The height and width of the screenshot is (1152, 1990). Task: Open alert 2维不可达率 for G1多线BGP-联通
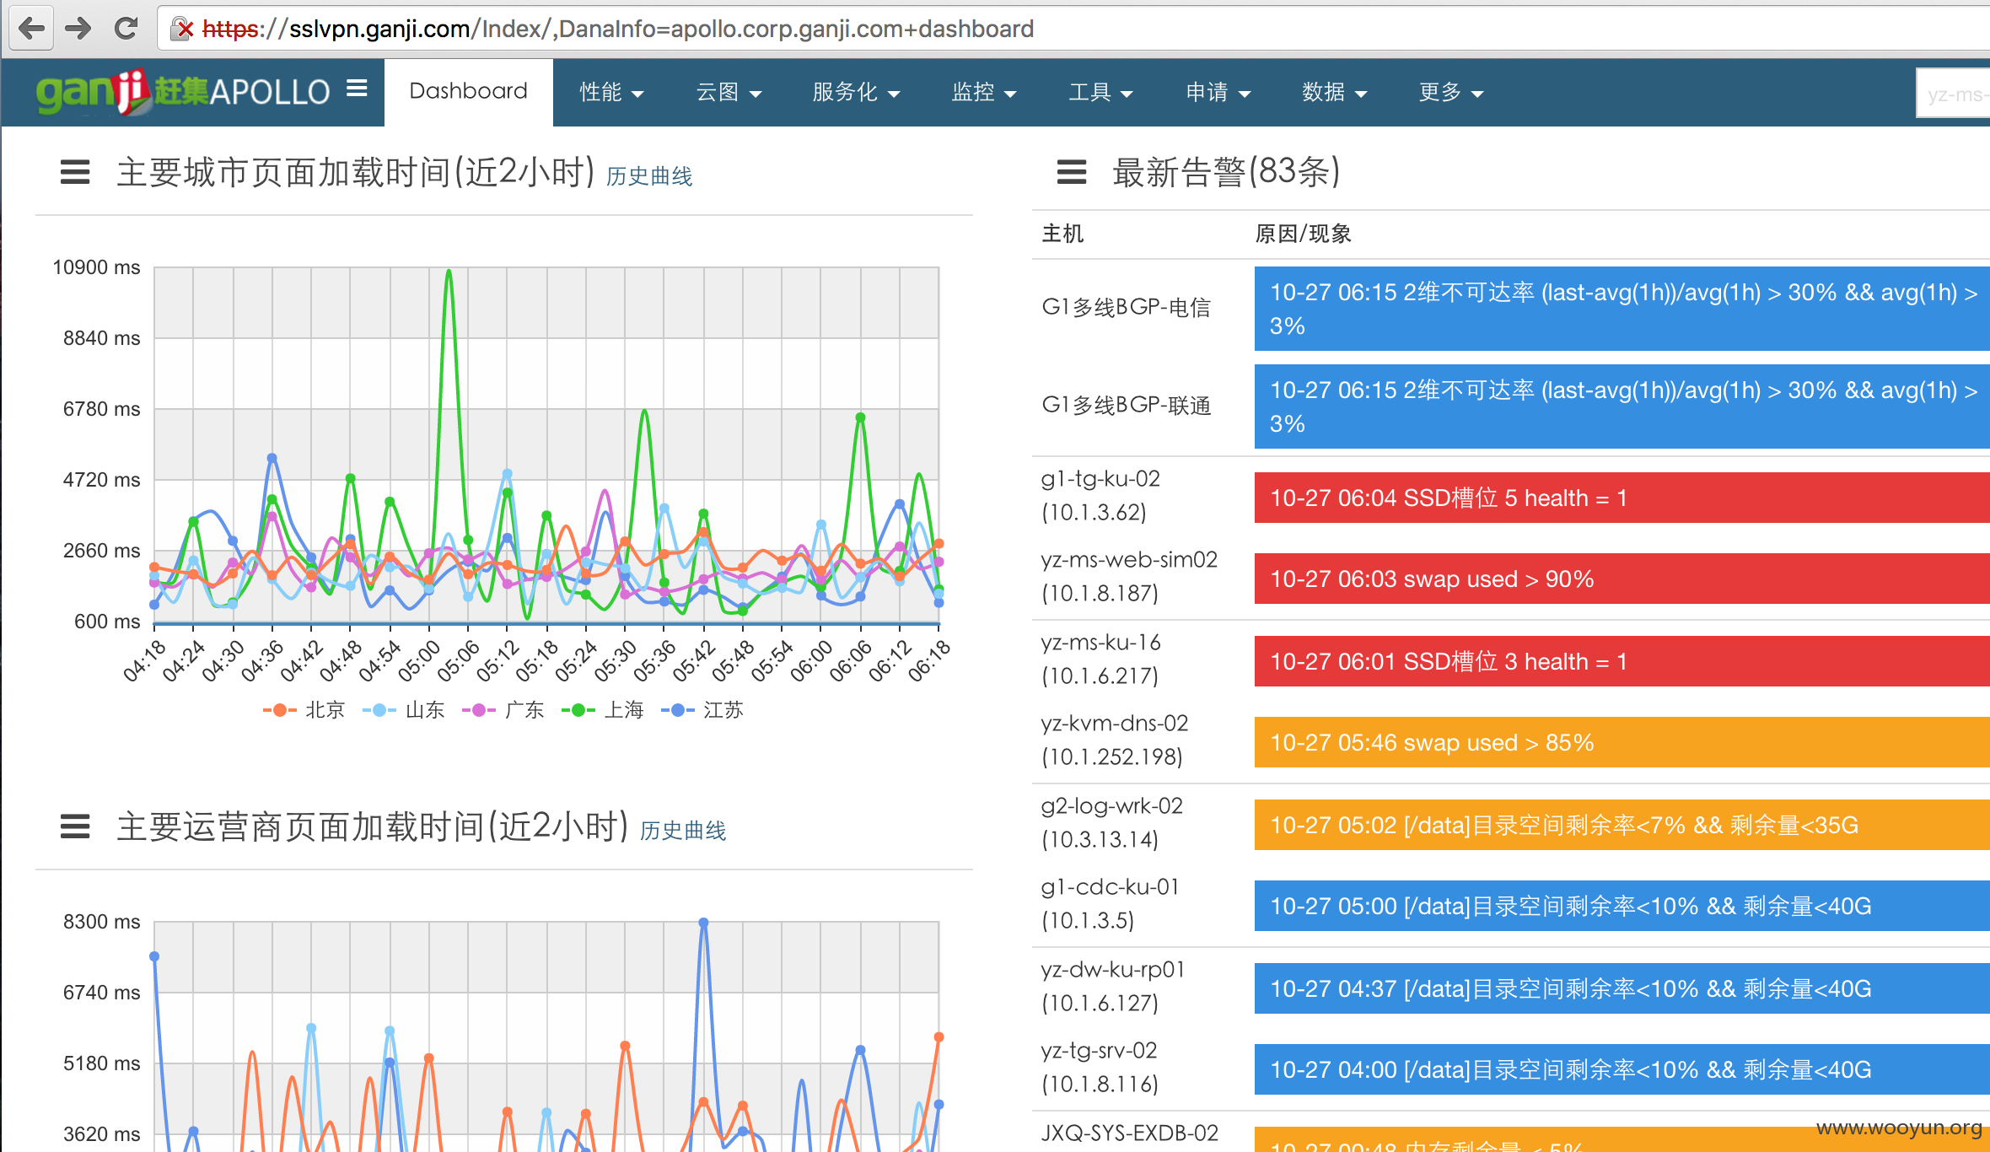click(1622, 406)
